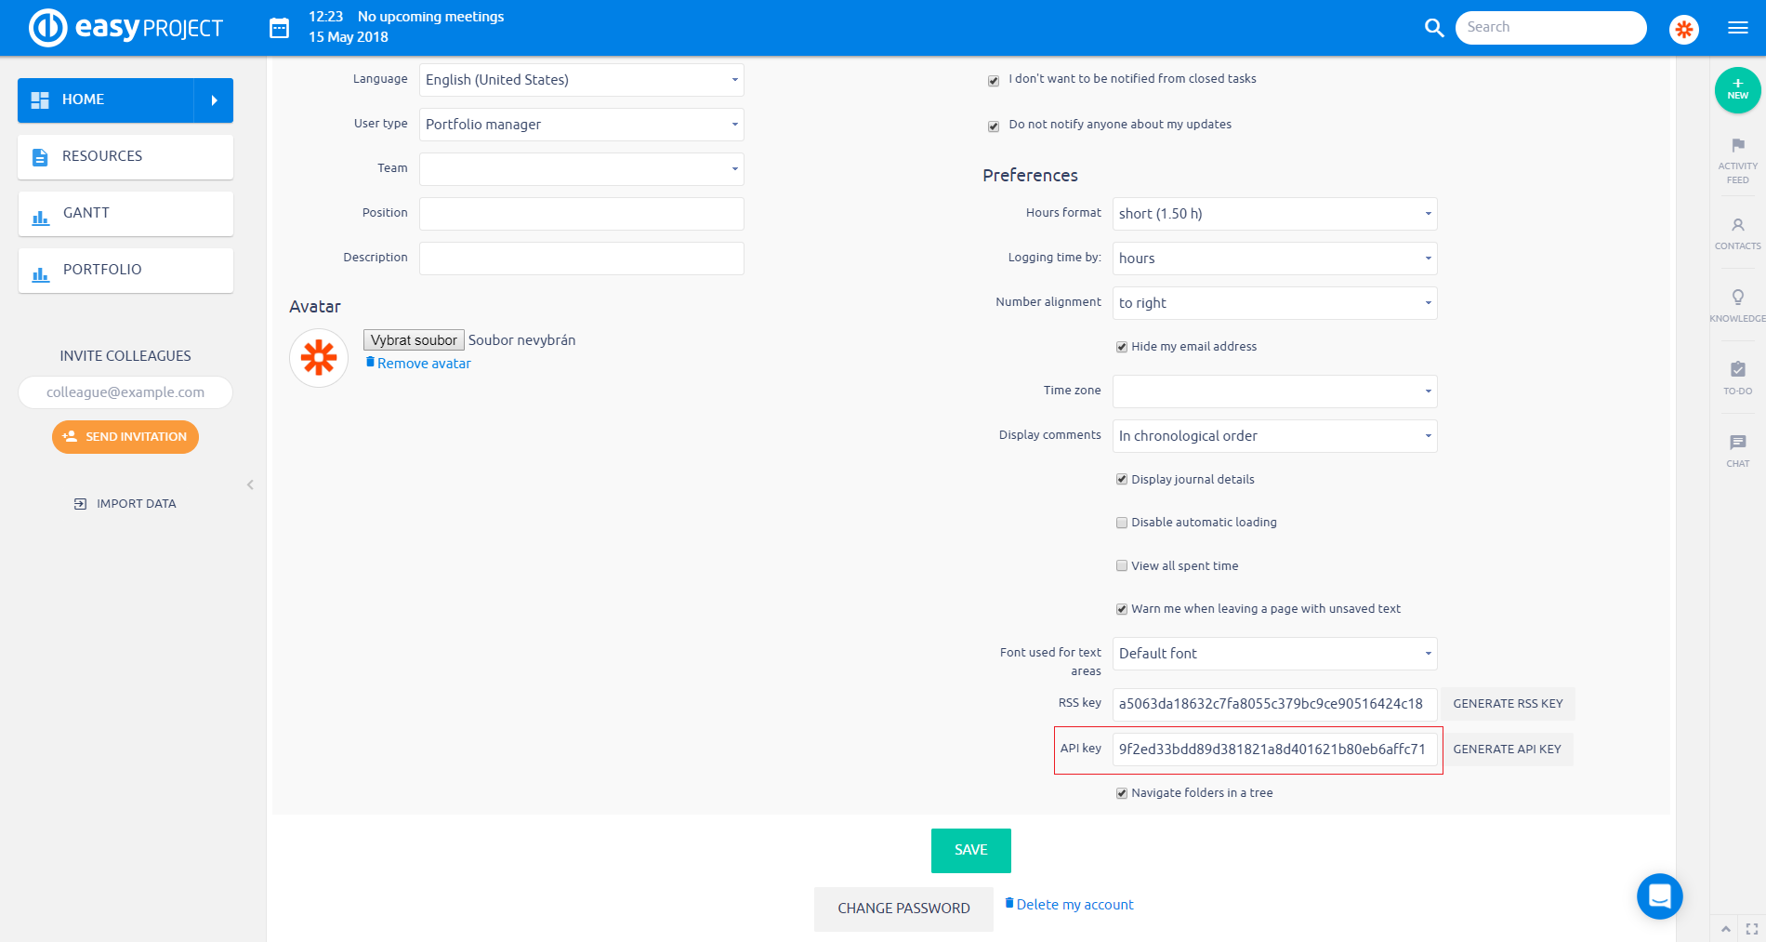Toggle Warn me when leaving page checkbox

(1122, 609)
